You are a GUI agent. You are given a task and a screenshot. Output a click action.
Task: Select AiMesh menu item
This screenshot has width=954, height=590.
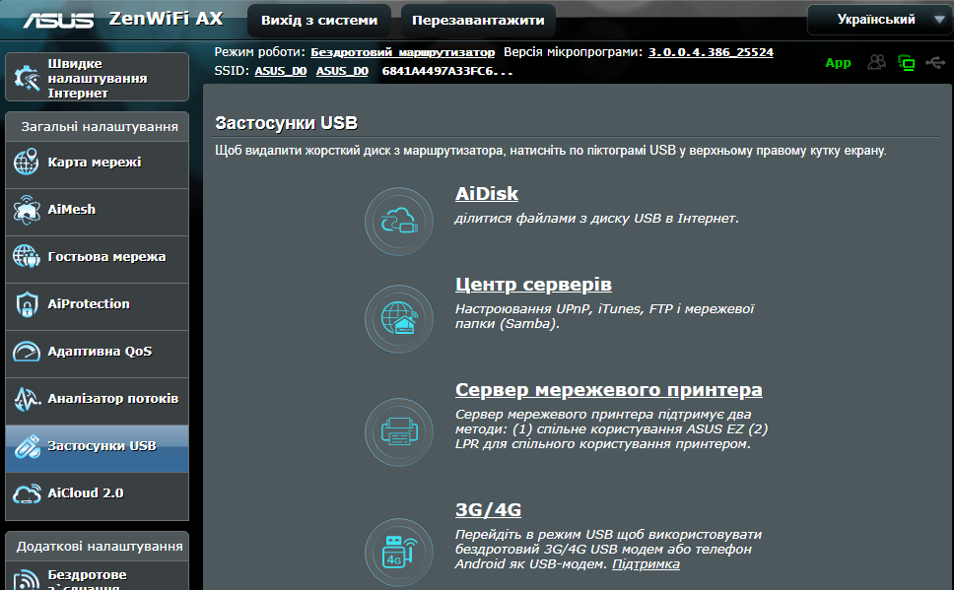[x=98, y=211]
